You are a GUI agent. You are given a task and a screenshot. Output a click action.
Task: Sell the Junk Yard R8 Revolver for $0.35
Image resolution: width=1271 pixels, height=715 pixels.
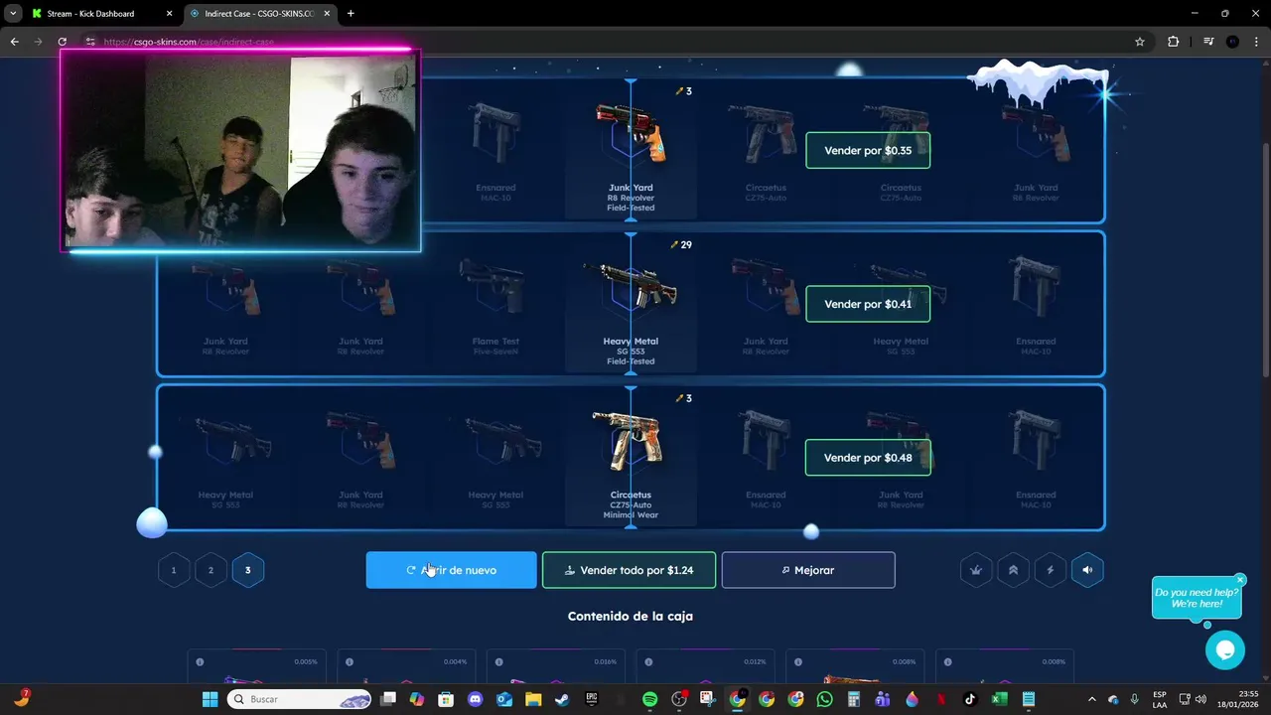pyautogui.click(x=868, y=150)
